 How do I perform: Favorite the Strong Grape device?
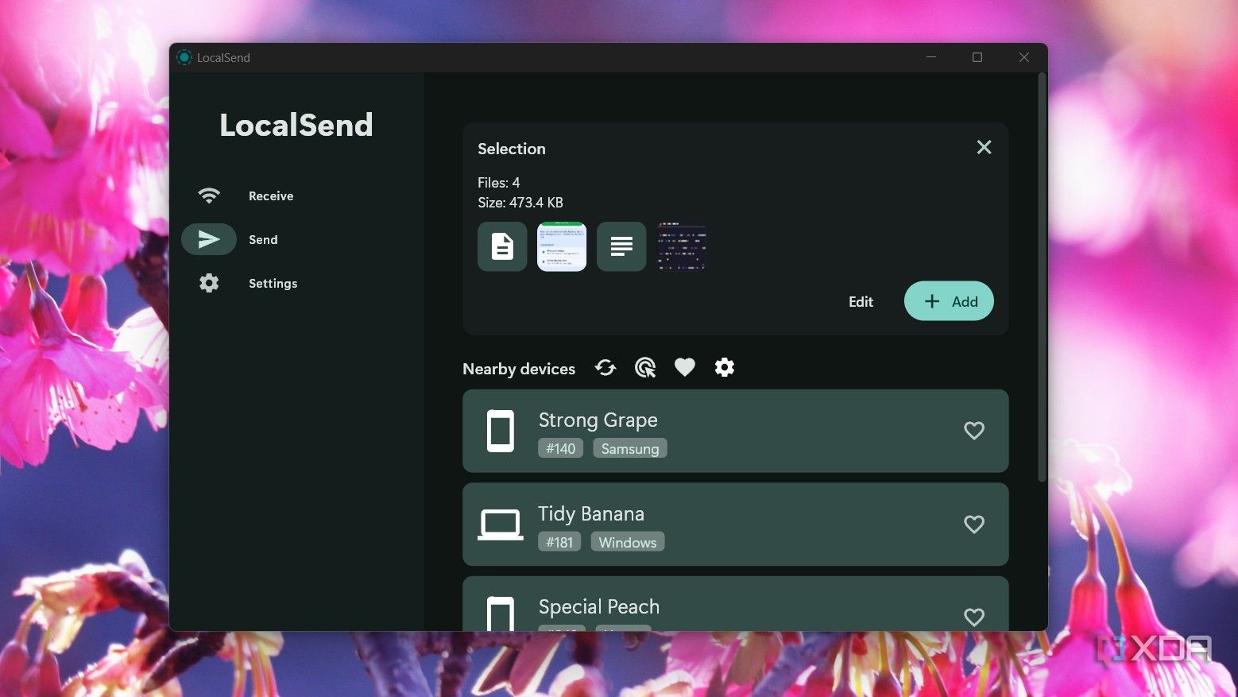tap(974, 431)
